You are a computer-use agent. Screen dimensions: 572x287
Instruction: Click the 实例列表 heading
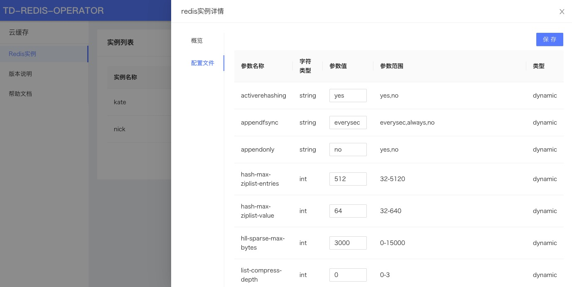pos(120,42)
